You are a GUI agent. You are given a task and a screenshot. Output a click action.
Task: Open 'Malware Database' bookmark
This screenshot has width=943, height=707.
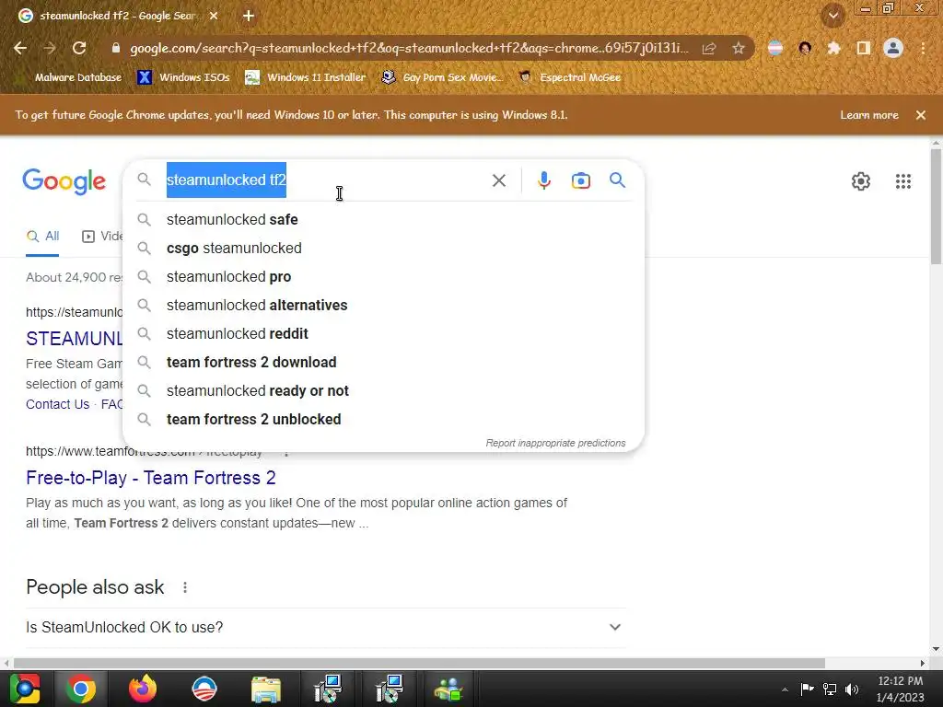(x=70, y=77)
